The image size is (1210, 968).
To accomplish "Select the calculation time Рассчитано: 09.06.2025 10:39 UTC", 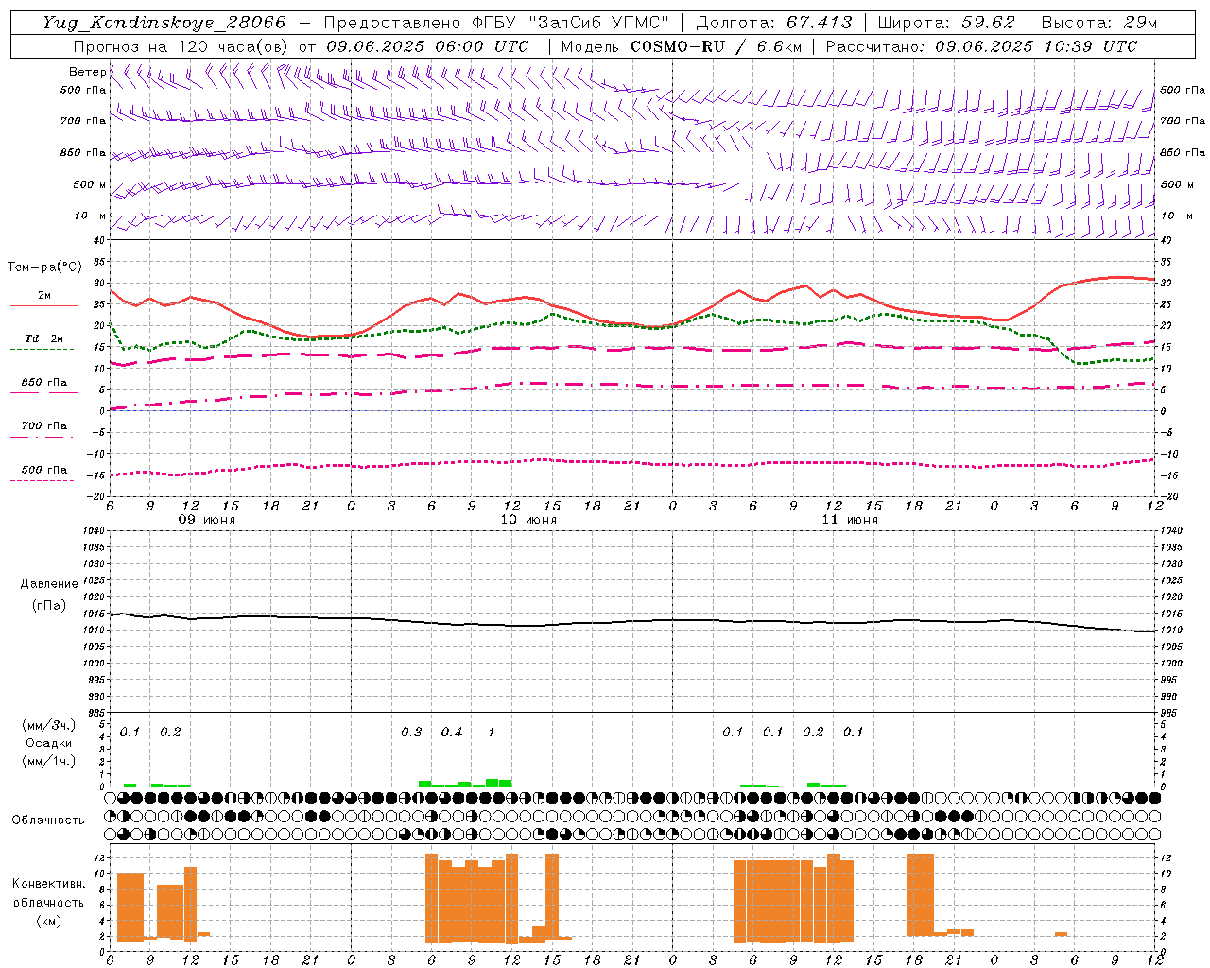I will coord(981,46).
